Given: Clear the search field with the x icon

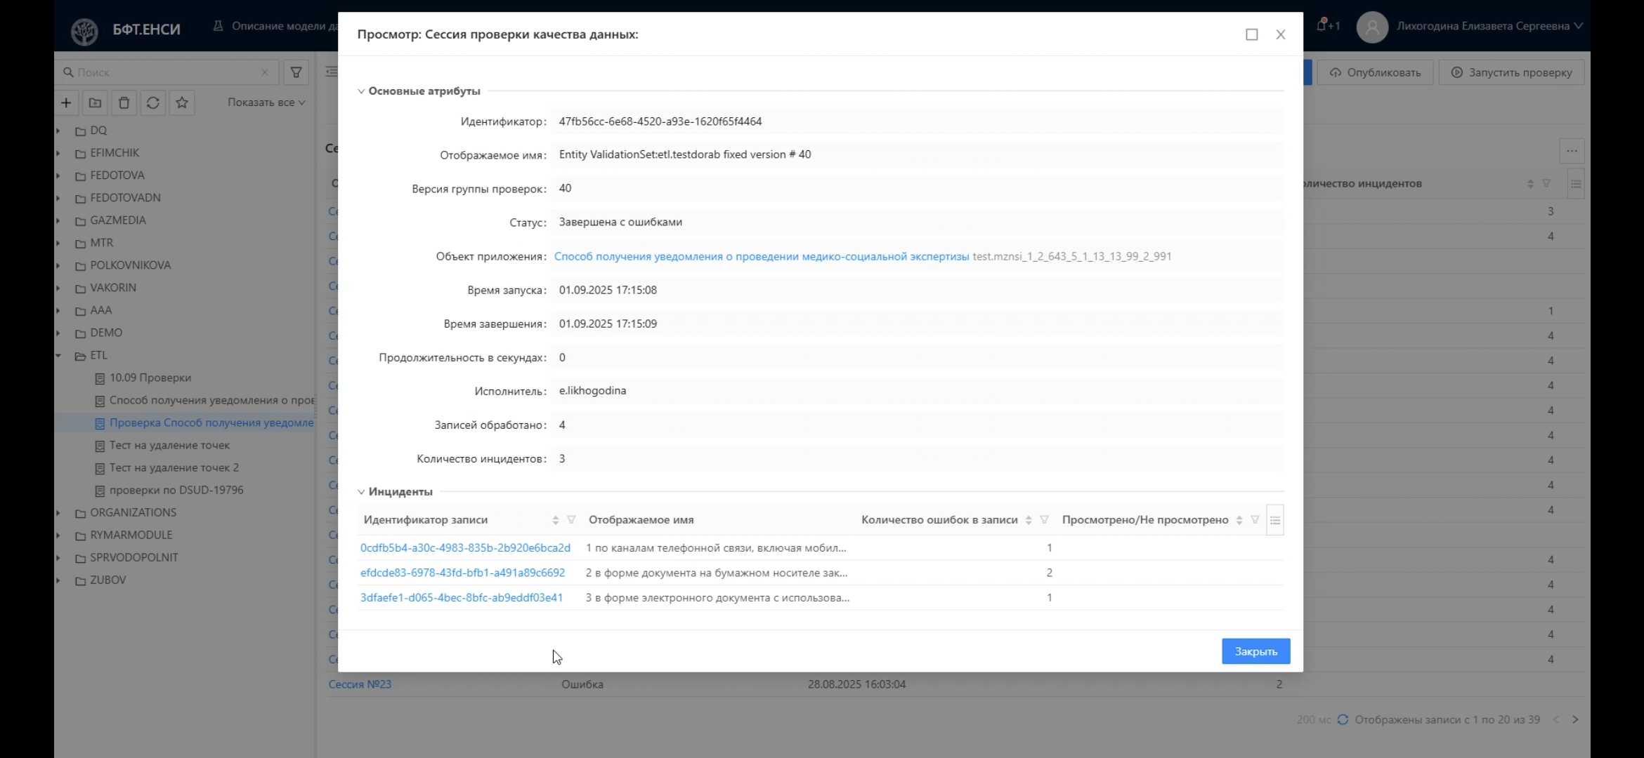Looking at the screenshot, I should coord(265,72).
